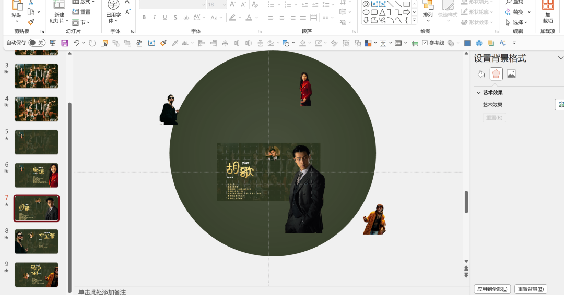Select slide 9 thumbnail (马伊琍)
Screen dimensions: 564x295
pyautogui.click(x=37, y=274)
